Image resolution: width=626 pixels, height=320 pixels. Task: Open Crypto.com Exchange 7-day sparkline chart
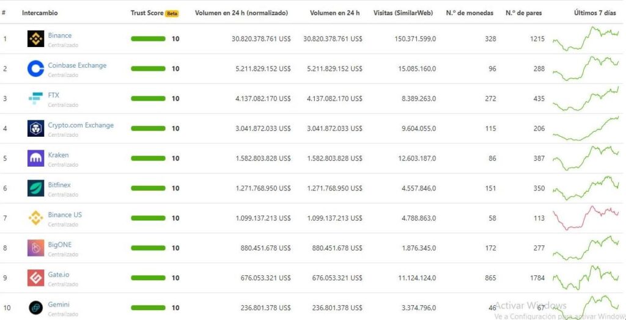coord(586,128)
